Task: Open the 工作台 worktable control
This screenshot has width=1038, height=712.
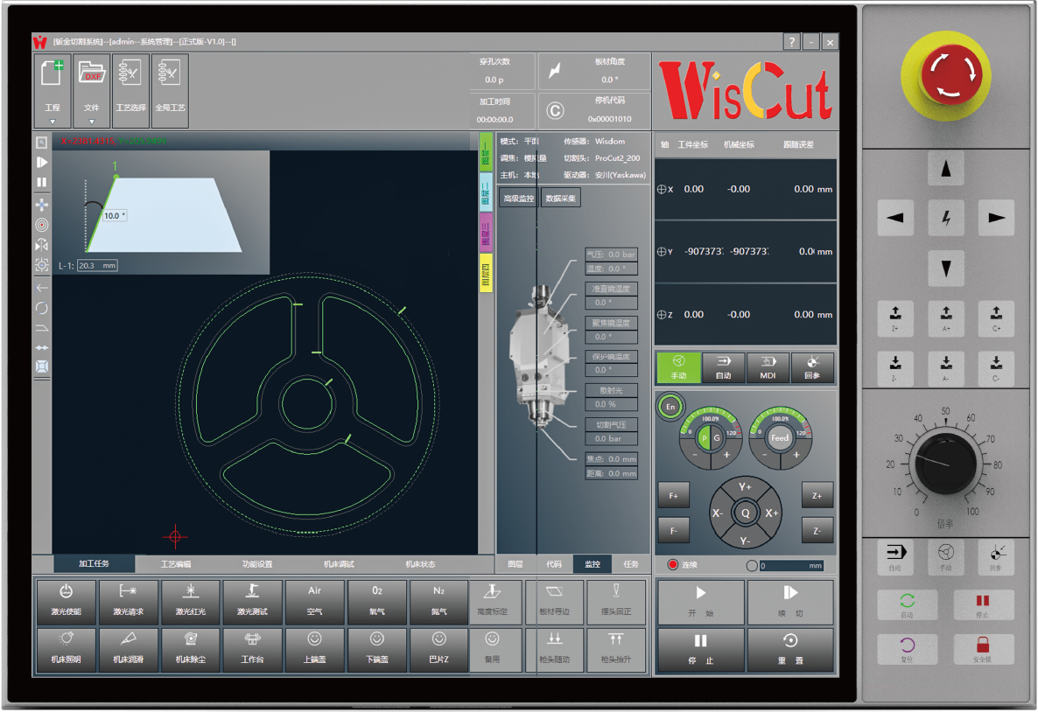Action: [253, 650]
